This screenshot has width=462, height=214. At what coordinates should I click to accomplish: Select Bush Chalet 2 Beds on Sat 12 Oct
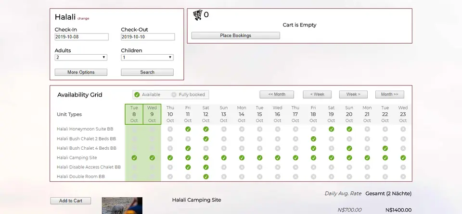pos(206,139)
